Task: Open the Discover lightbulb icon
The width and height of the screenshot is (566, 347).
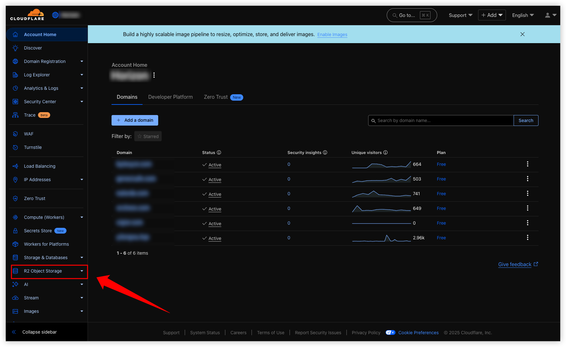Action: pos(15,48)
